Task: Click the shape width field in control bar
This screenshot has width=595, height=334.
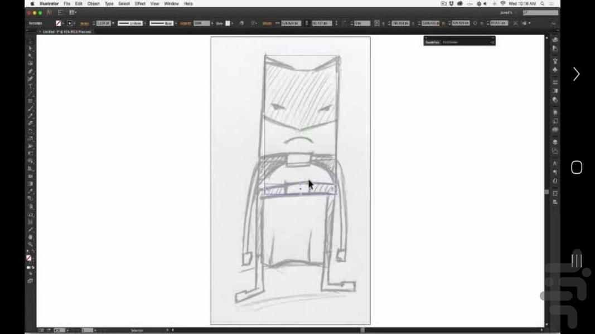Action: coord(291,23)
